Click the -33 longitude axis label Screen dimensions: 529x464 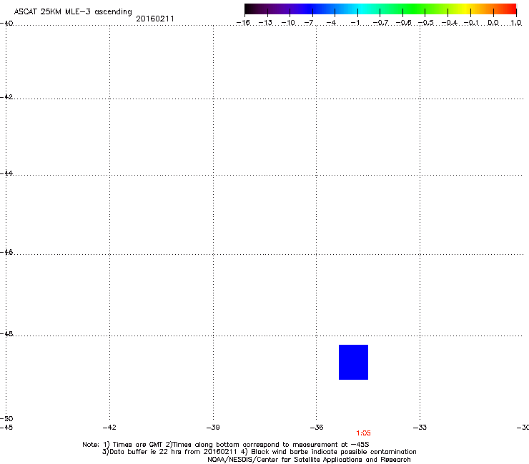click(420, 428)
